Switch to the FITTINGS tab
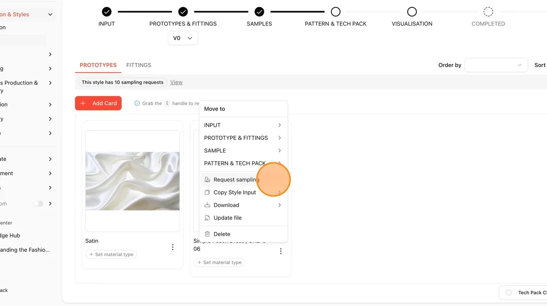This screenshot has width=547, height=306. 139,65
